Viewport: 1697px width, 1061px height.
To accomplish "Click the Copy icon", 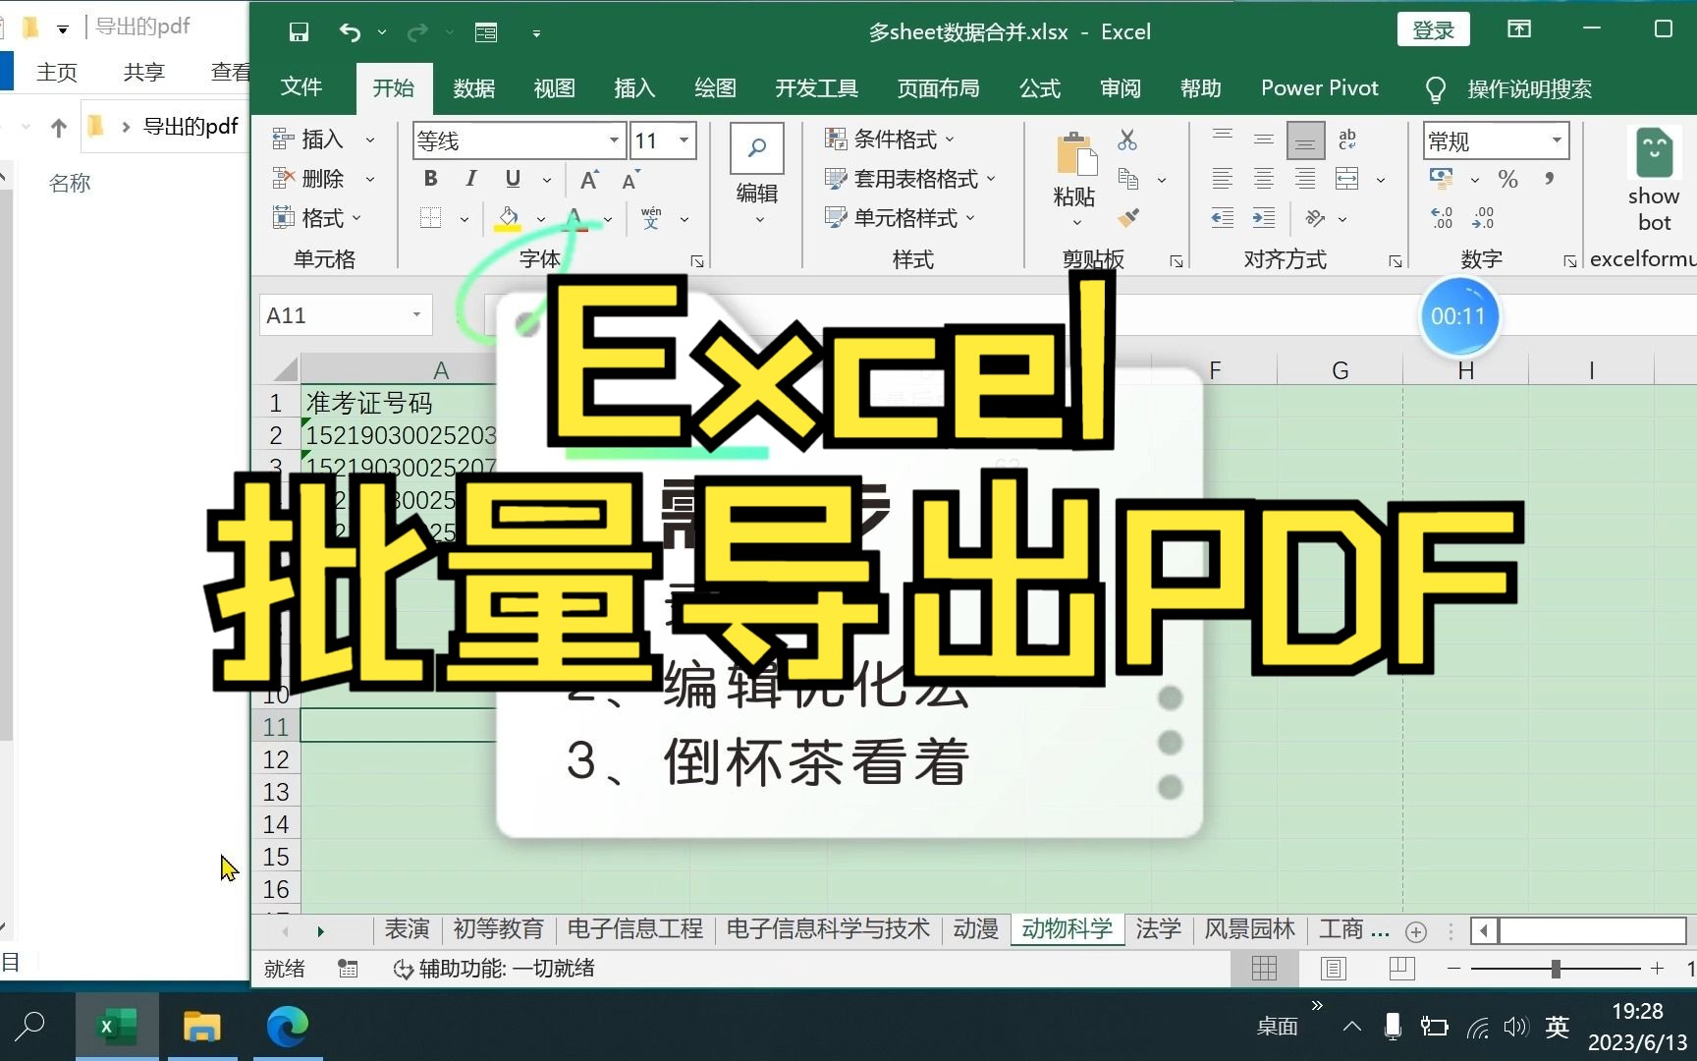I will coord(1128,179).
